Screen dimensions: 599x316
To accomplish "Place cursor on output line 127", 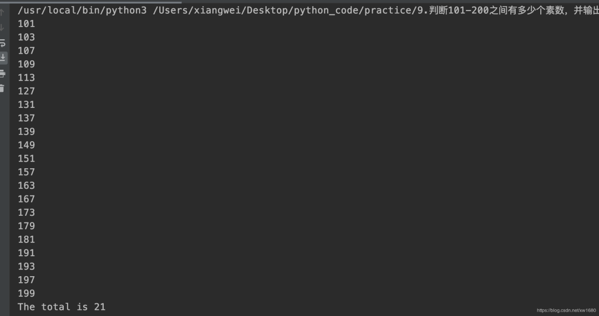I will tap(26, 91).
